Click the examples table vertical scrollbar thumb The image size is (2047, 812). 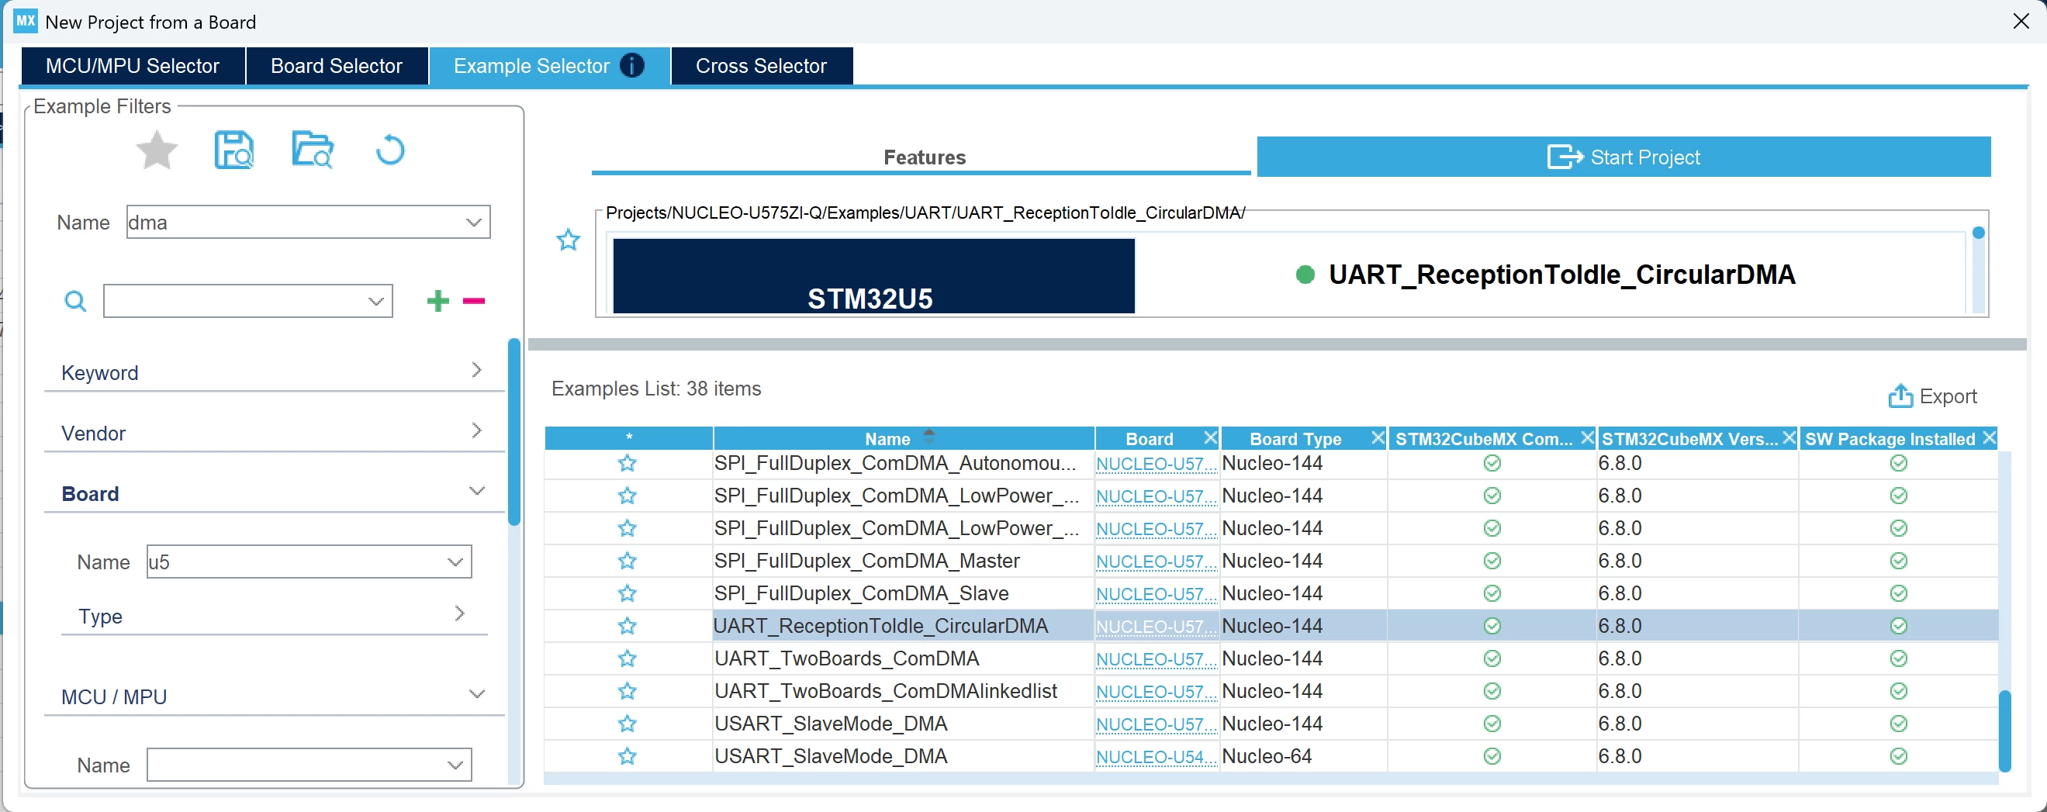(x=2004, y=731)
